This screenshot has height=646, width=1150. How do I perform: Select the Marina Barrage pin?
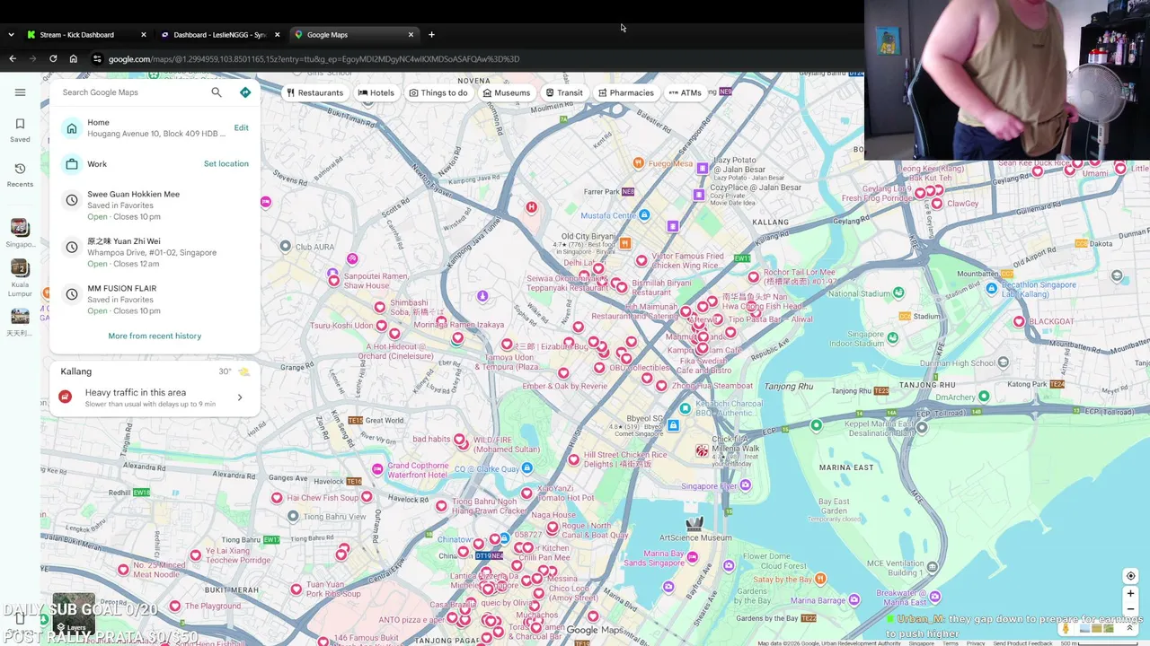854,599
